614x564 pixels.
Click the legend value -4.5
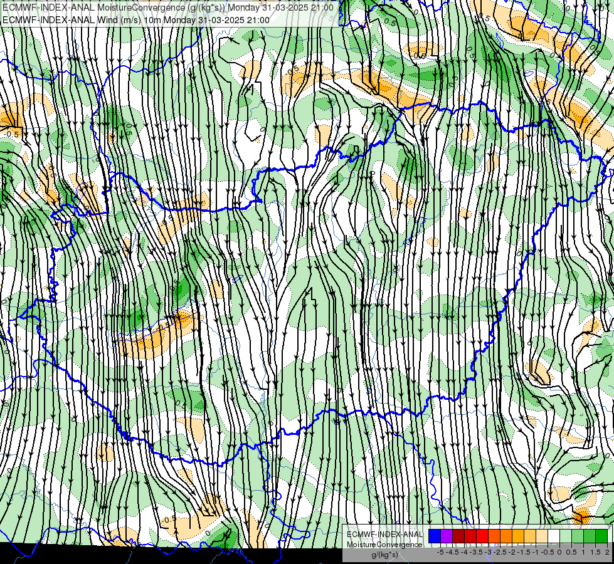coord(452,552)
